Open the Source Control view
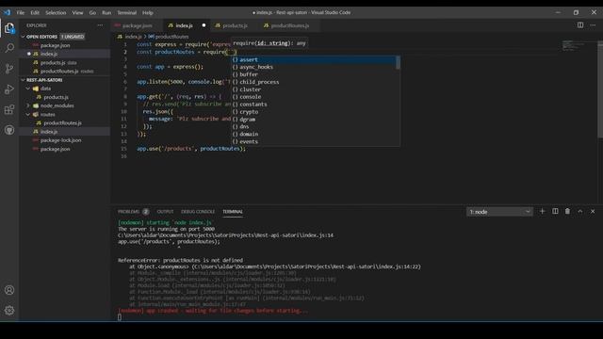This screenshot has width=603, height=339. [9, 69]
